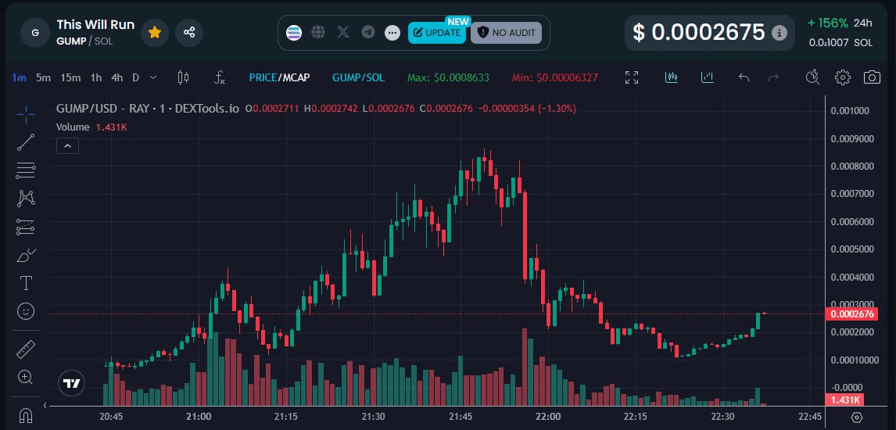Open the Solana chain logo icon
Image resolution: width=896 pixels, height=430 pixels.
294,33
